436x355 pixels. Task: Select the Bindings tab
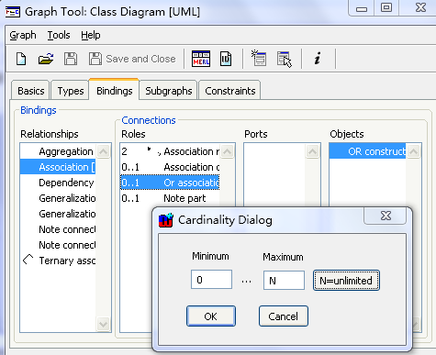click(x=114, y=90)
